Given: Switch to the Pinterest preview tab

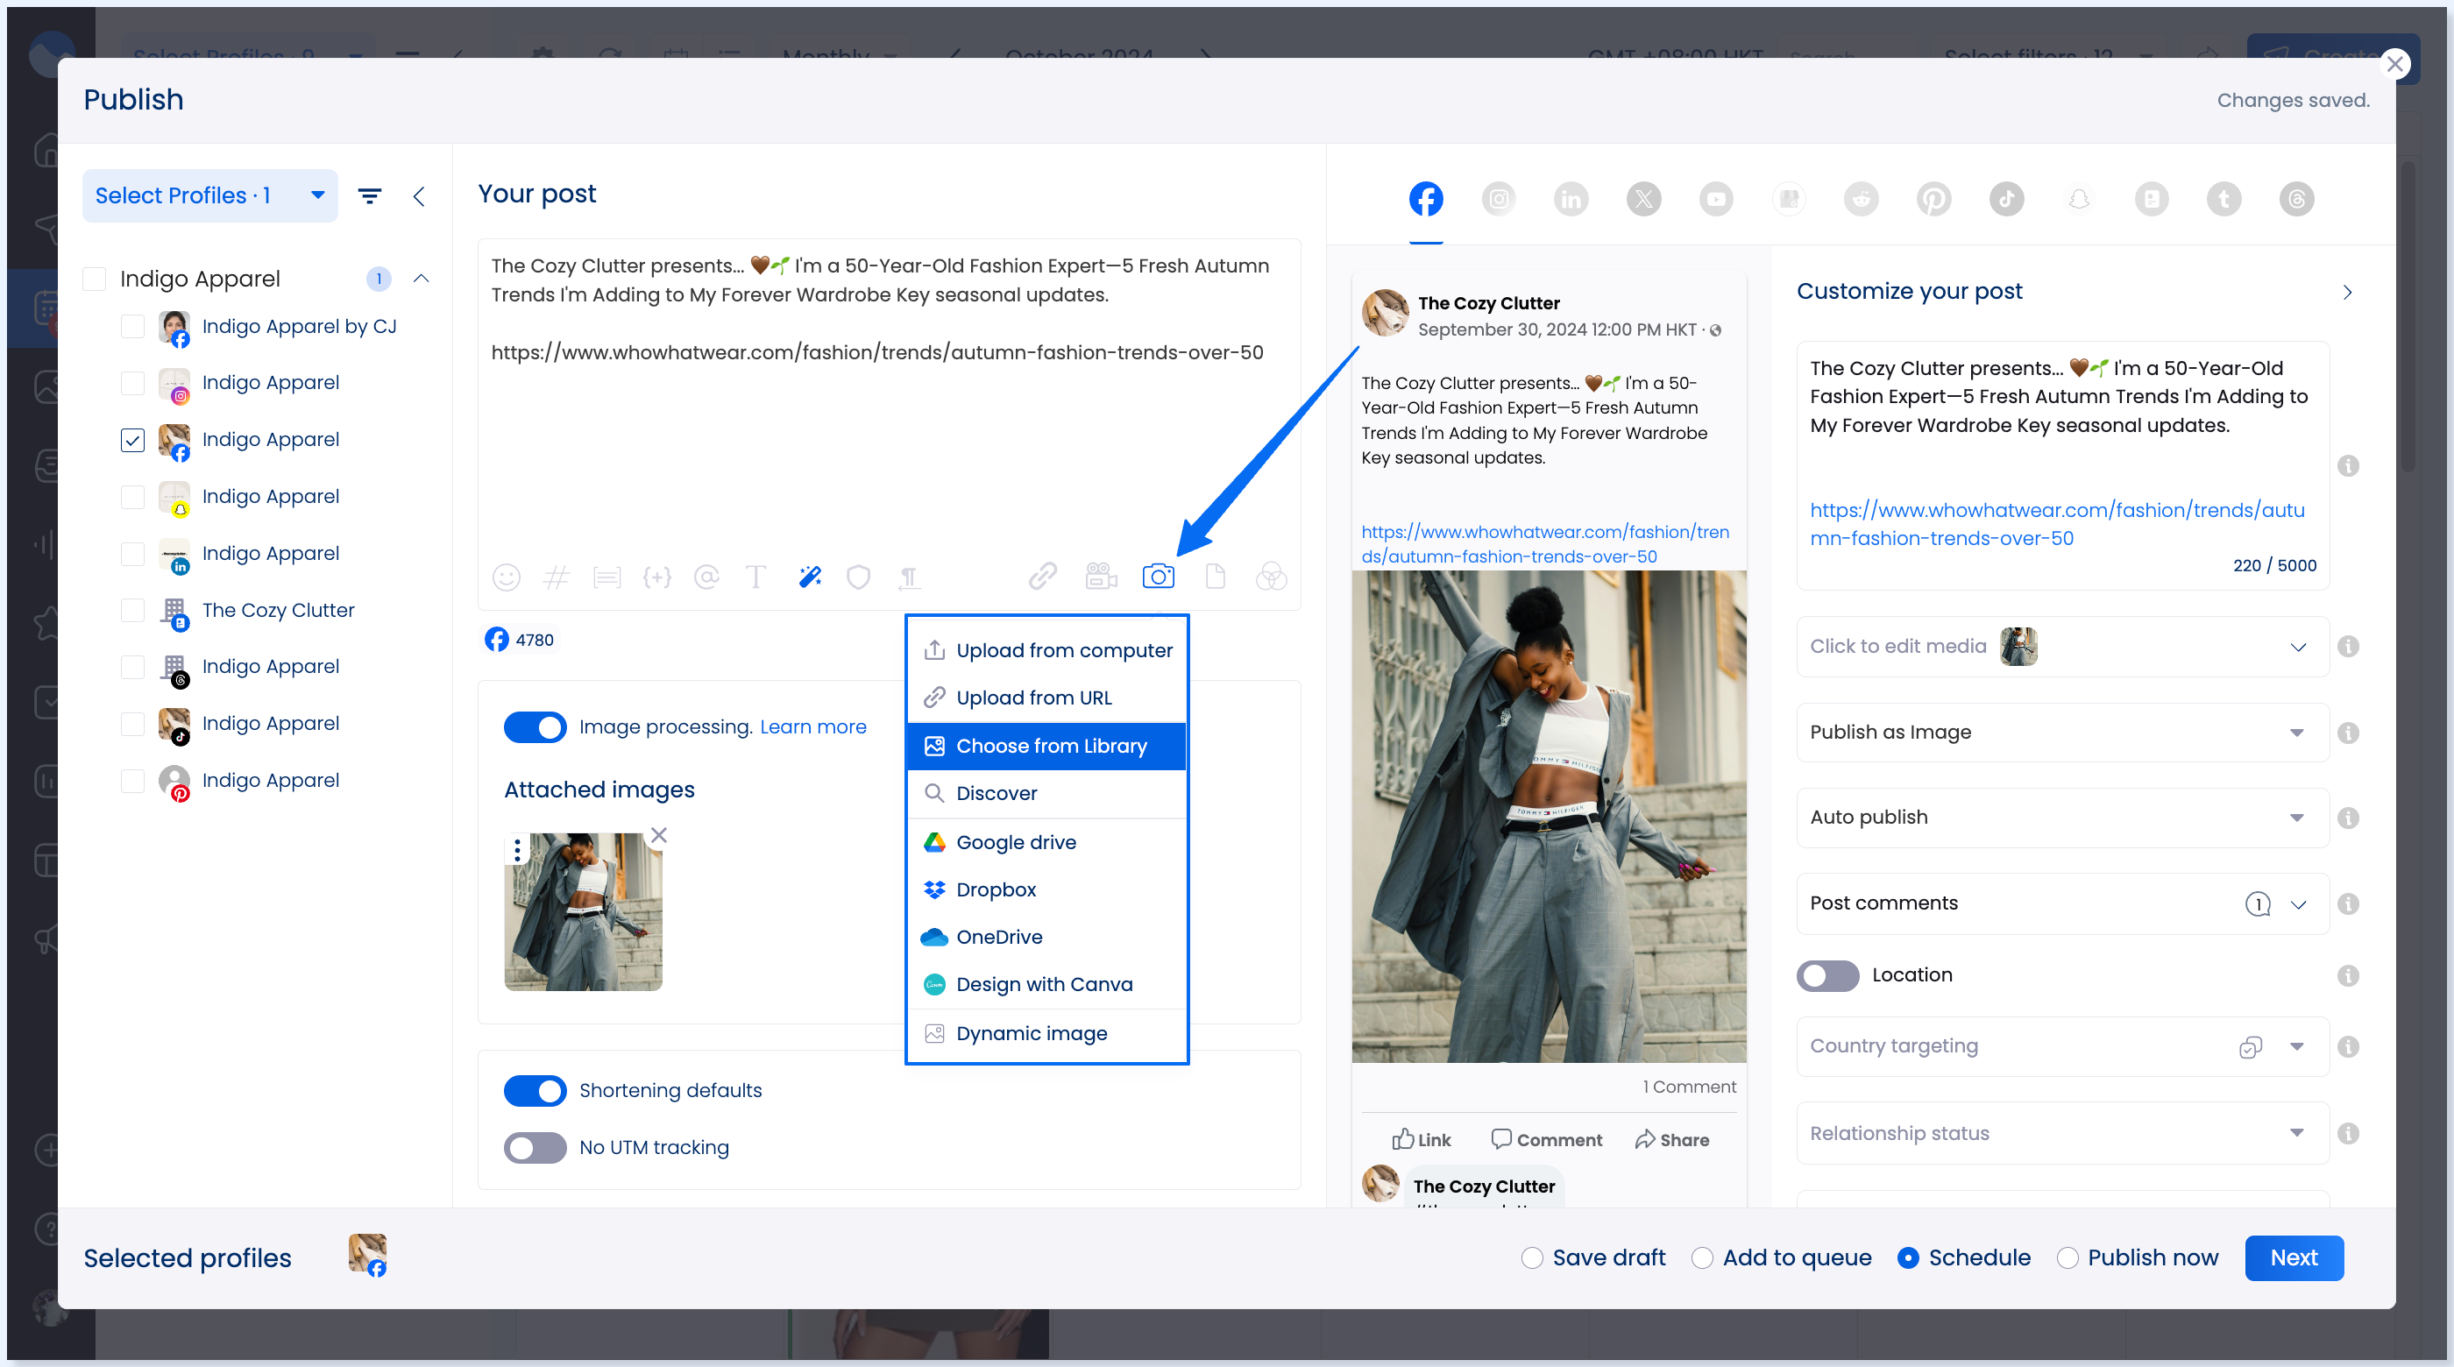Looking at the screenshot, I should click(x=1933, y=198).
